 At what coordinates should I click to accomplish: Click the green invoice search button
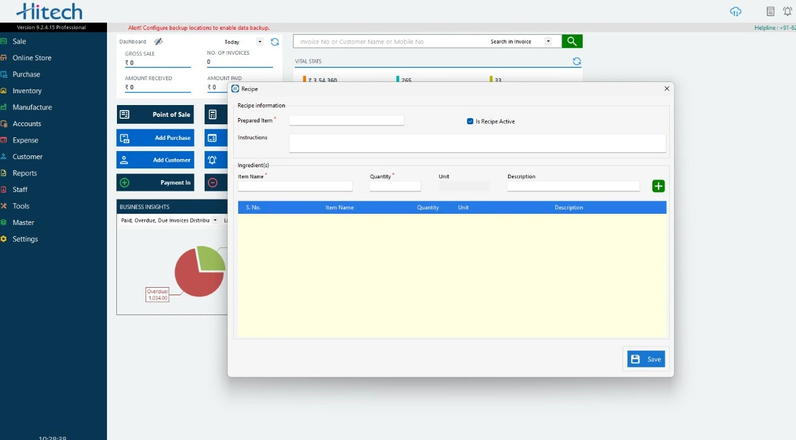(x=572, y=42)
